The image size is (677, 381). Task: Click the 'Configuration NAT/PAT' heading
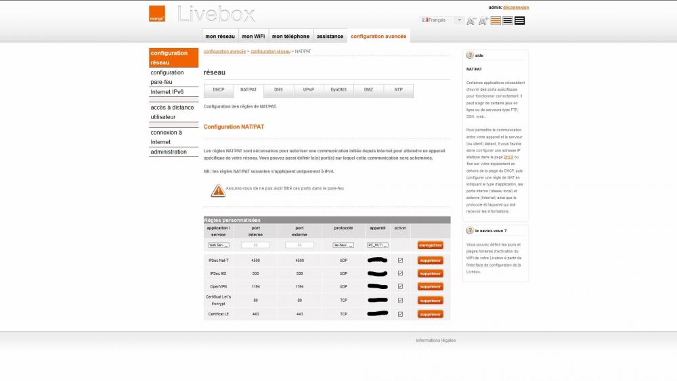pos(234,127)
